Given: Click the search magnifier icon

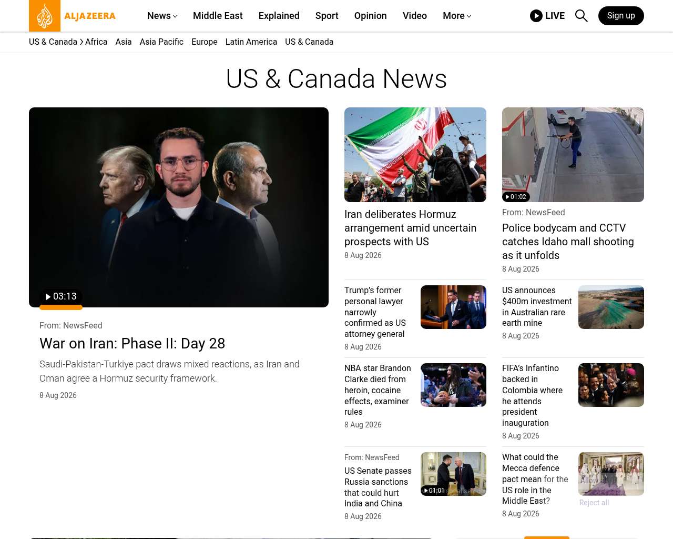Looking at the screenshot, I should tap(581, 16).
